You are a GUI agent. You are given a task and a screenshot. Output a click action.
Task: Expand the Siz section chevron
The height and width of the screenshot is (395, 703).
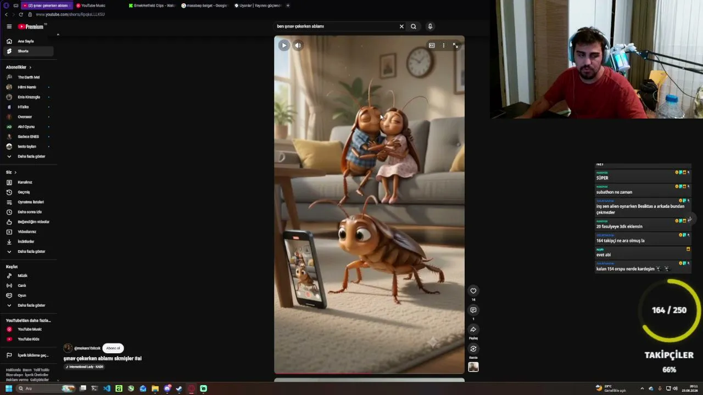pyautogui.click(x=15, y=172)
